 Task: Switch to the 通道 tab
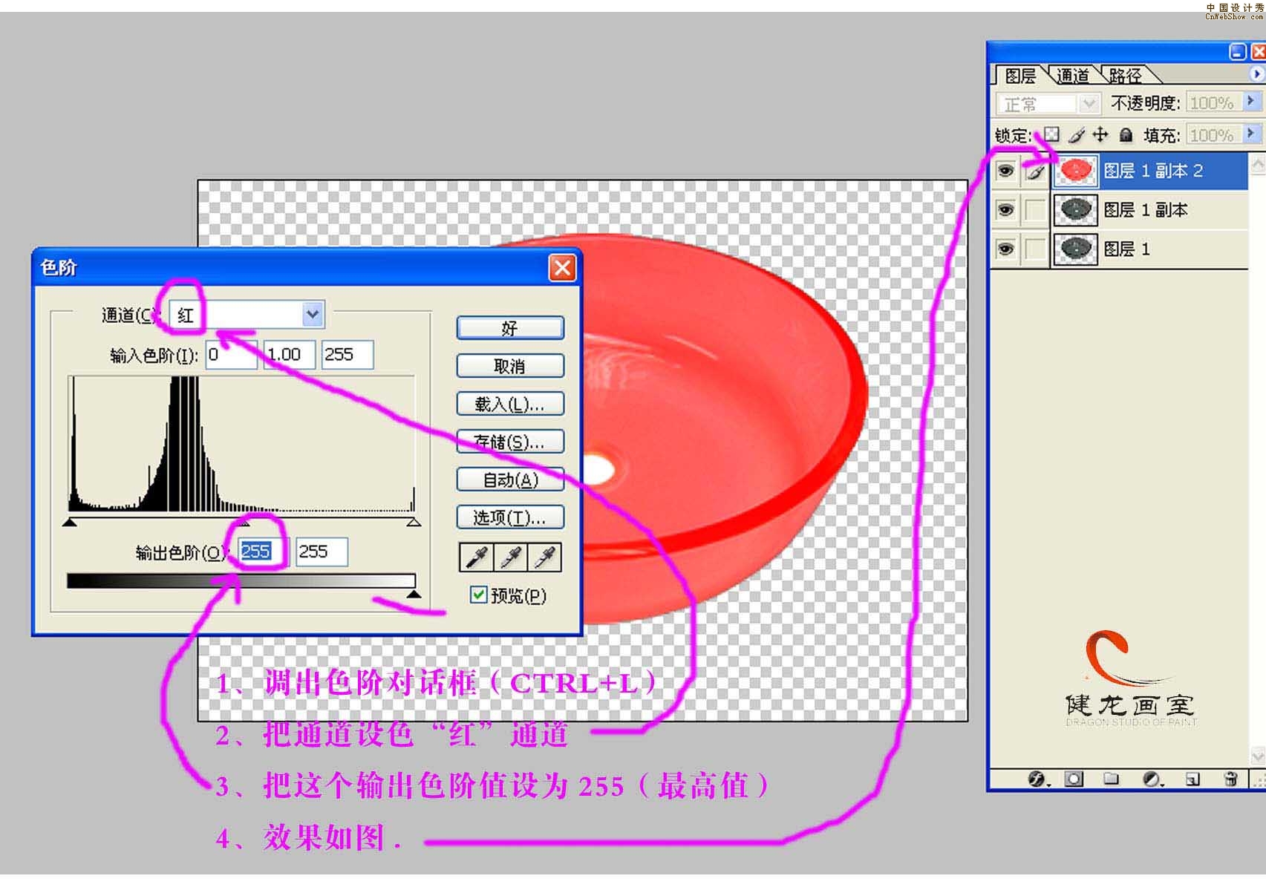1072,76
